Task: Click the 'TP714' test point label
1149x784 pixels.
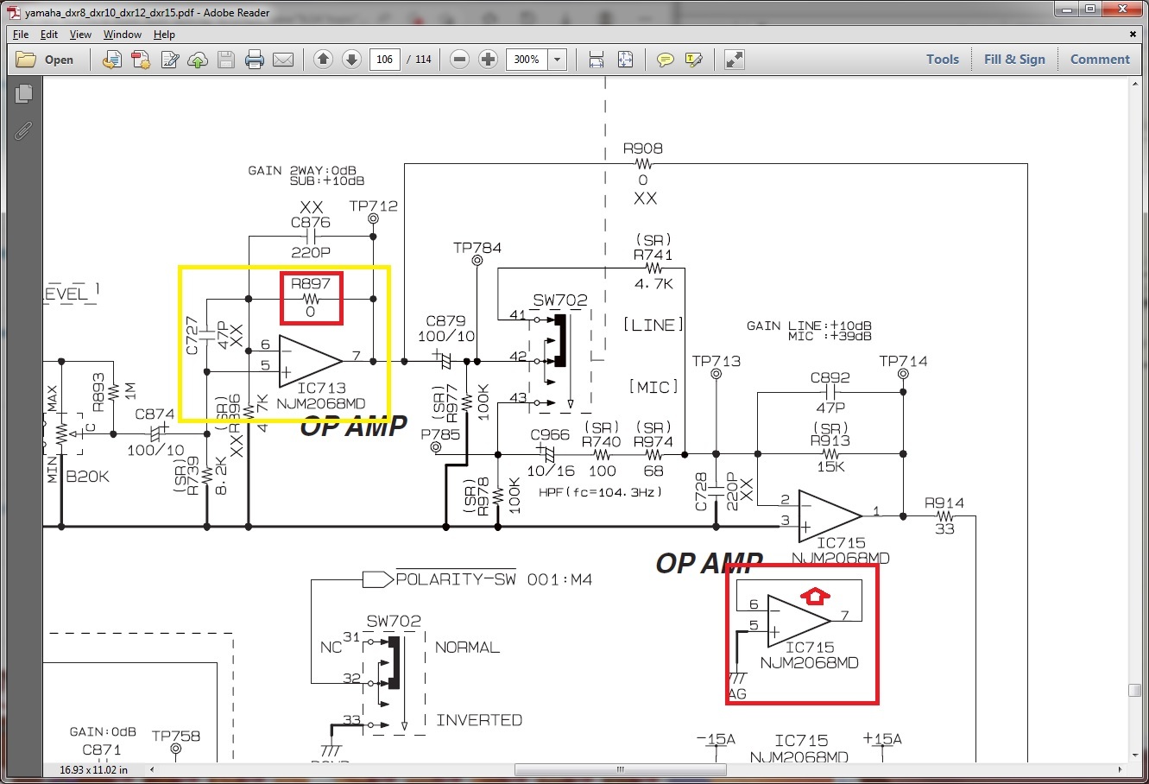Action: pyautogui.click(x=903, y=361)
